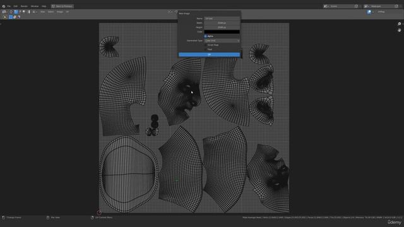Choose the Set new selection mode icon

pyautogui.click(x=11, y=17)
